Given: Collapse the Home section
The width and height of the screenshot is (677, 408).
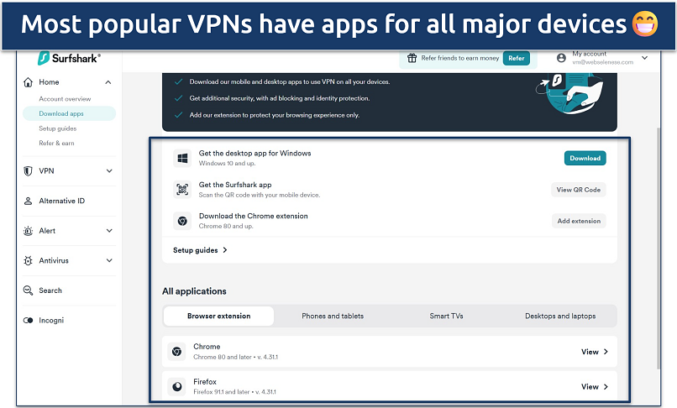Looking at the screenshot, I should coord(108,82).
